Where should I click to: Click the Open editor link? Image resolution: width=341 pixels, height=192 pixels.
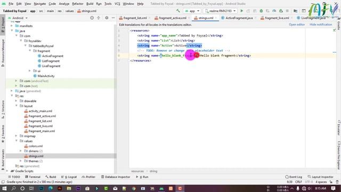pyautogui.click(x=297, y=25)
